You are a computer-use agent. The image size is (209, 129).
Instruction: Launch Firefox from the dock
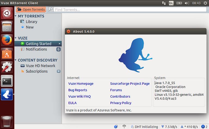[7, 40]
